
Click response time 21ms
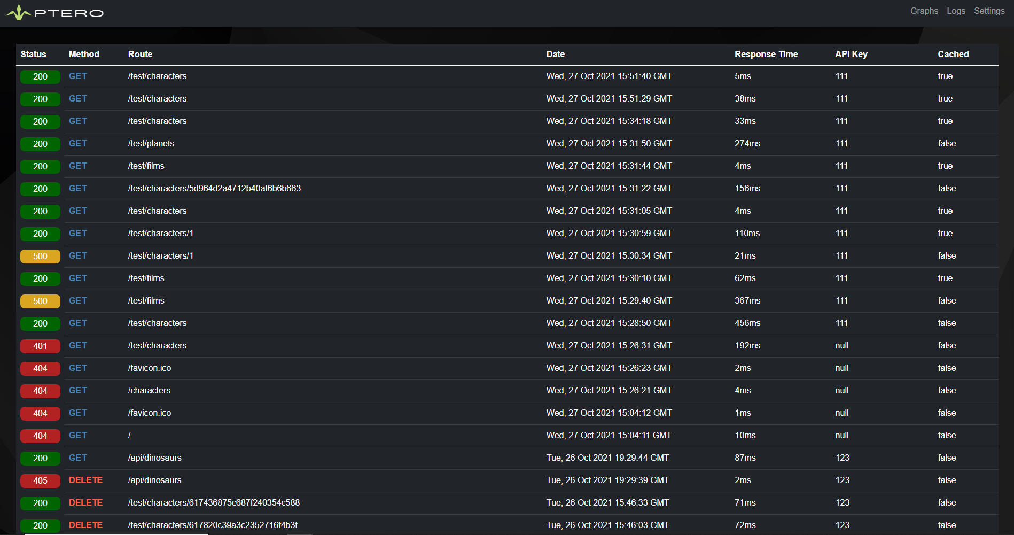pyautogui.click(x=745, y=255)
